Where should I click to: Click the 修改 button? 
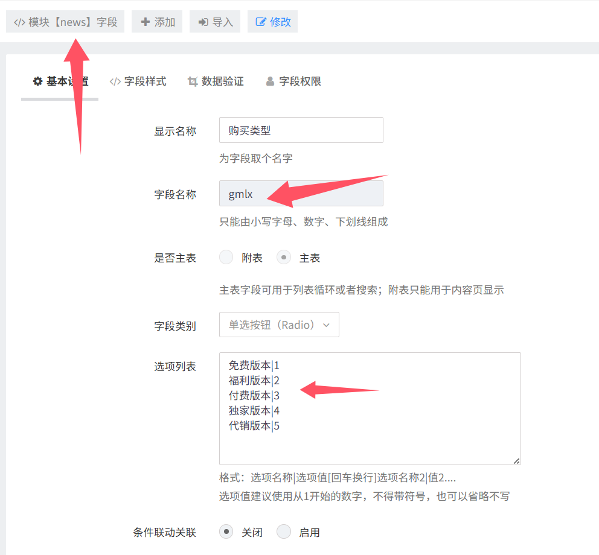(272, 22)
